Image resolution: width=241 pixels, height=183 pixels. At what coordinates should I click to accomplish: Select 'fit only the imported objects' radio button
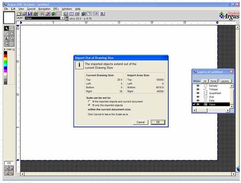pyautogui.click(x=89, y=105)
